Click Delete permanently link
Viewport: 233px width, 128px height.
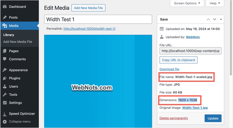point(174,118)
